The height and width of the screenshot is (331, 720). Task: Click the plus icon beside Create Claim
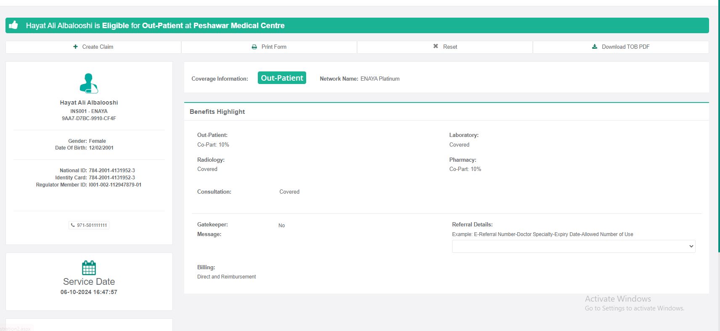[x=75, y=47]
